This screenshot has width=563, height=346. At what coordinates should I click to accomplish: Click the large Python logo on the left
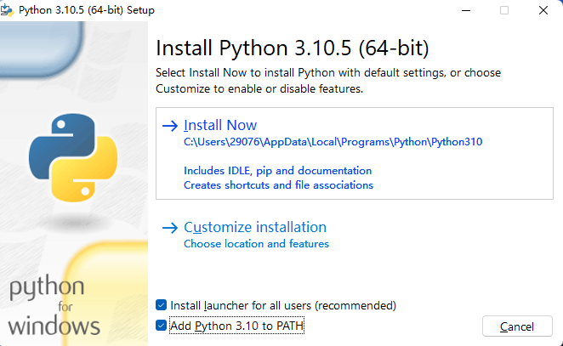(73, 156)
